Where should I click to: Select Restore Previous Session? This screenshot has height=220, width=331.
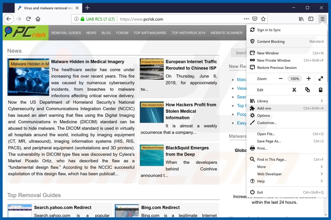click(287, 67)
